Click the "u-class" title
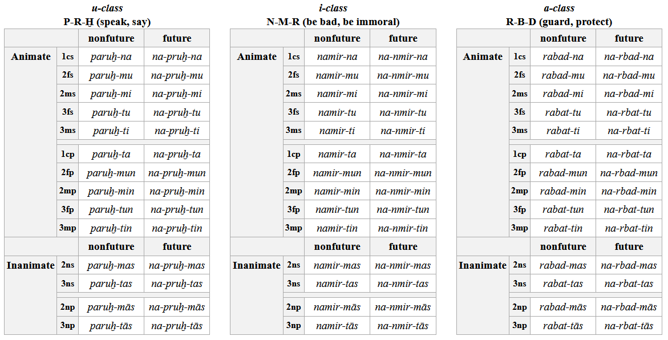This screenshot has height=340, width=668. 107,8
